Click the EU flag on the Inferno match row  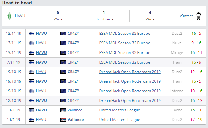click(63, 91)
